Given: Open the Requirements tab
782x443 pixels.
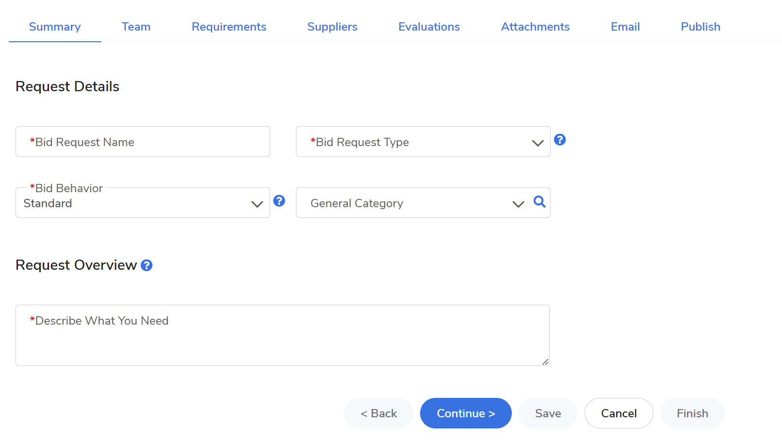Looking at the screenshot, I should click(x=228, y=27).
